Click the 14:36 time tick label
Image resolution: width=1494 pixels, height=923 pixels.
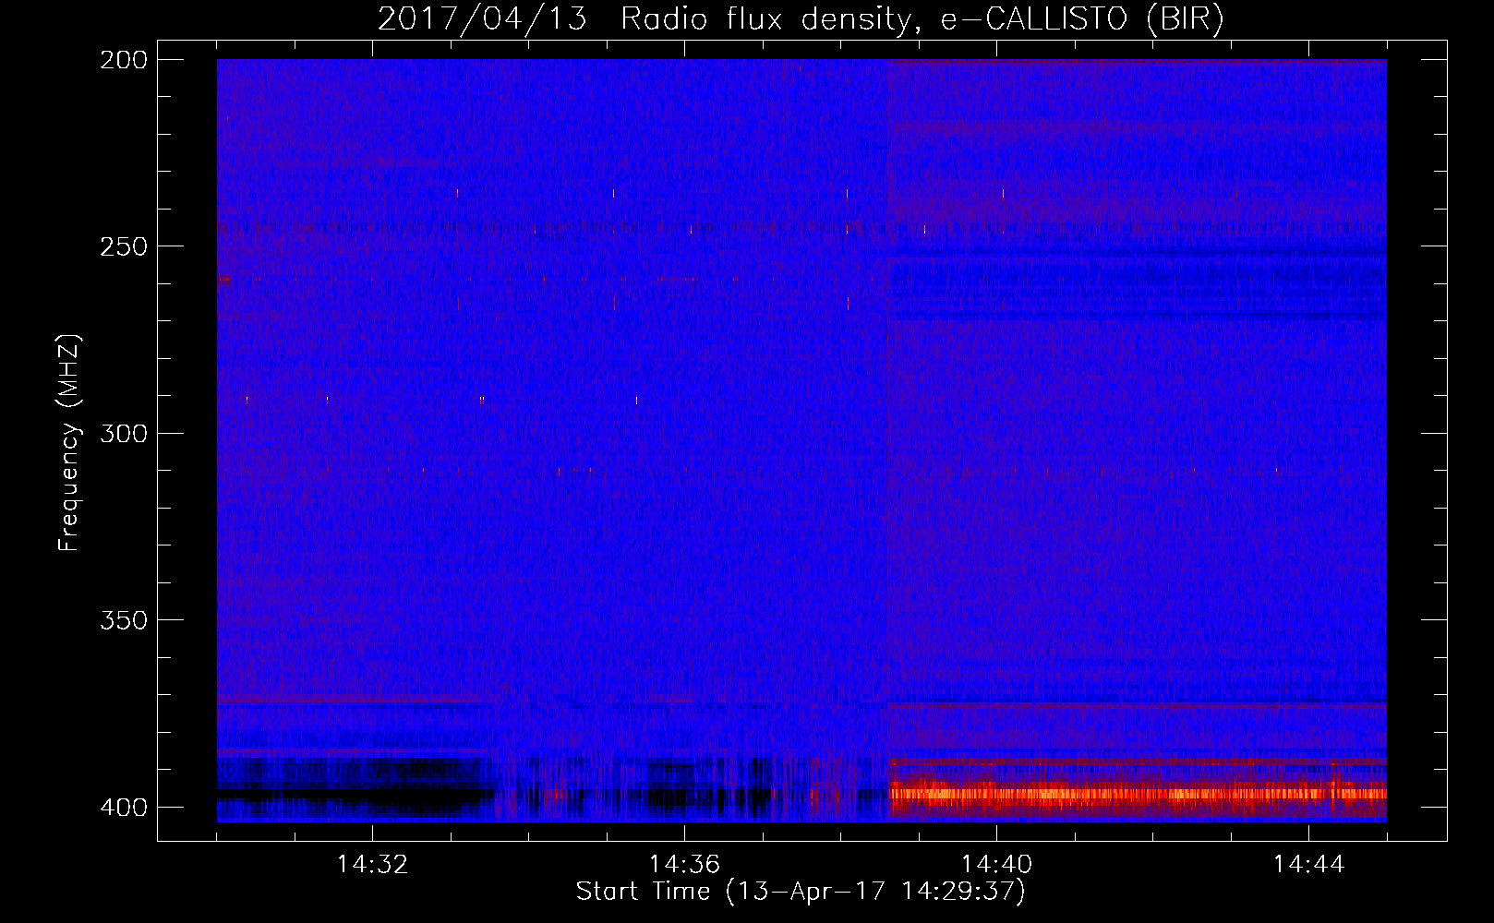(x=684, y=865)
